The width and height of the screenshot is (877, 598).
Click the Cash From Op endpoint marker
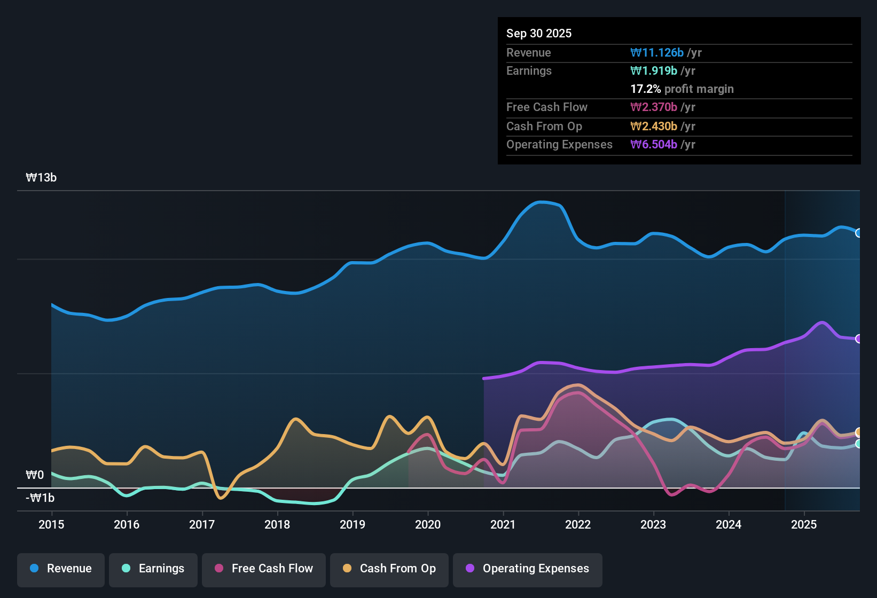pos(858,432)
